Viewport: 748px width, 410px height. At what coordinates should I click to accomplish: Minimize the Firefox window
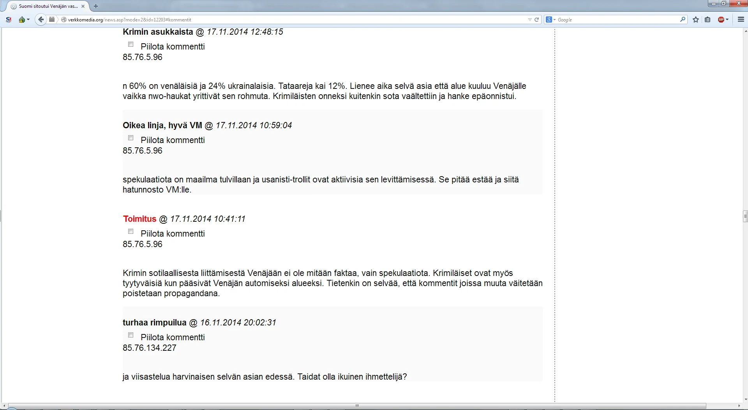point(713,4)
